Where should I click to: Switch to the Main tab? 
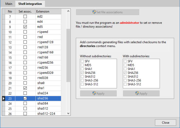point(9,4)
